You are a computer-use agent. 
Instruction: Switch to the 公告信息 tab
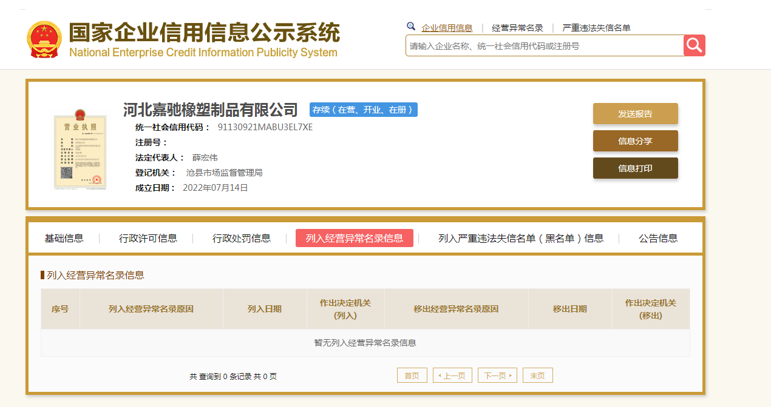pos(658,238)
